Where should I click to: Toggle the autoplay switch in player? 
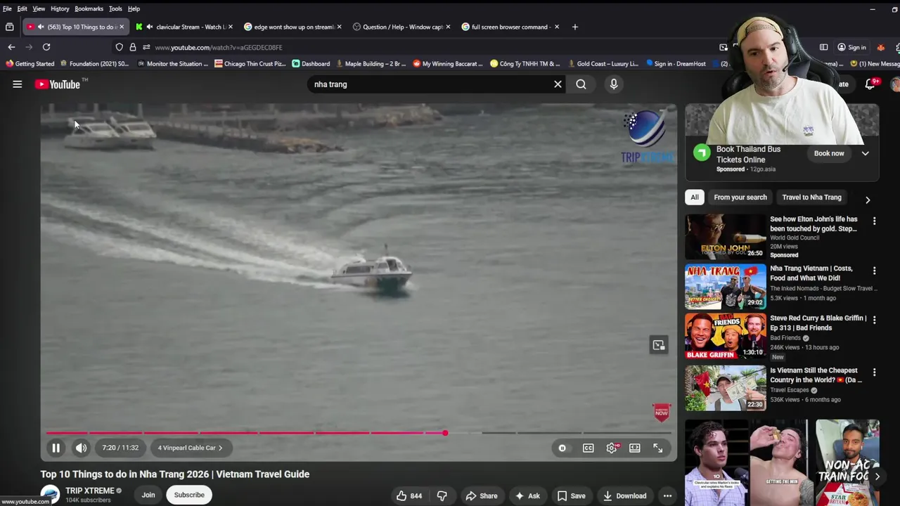click(562, 448)
